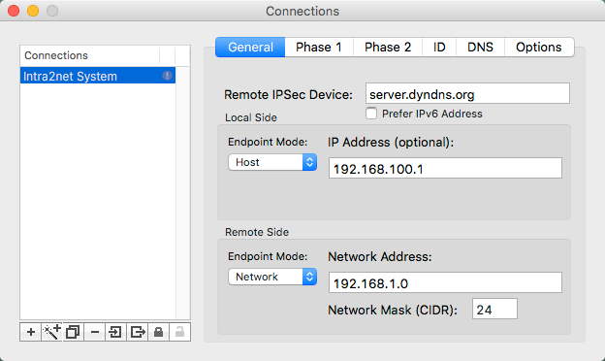This screenshot has width=605, height=361.
Task: Switch to the Phase 1 tab
Action: 319,48
